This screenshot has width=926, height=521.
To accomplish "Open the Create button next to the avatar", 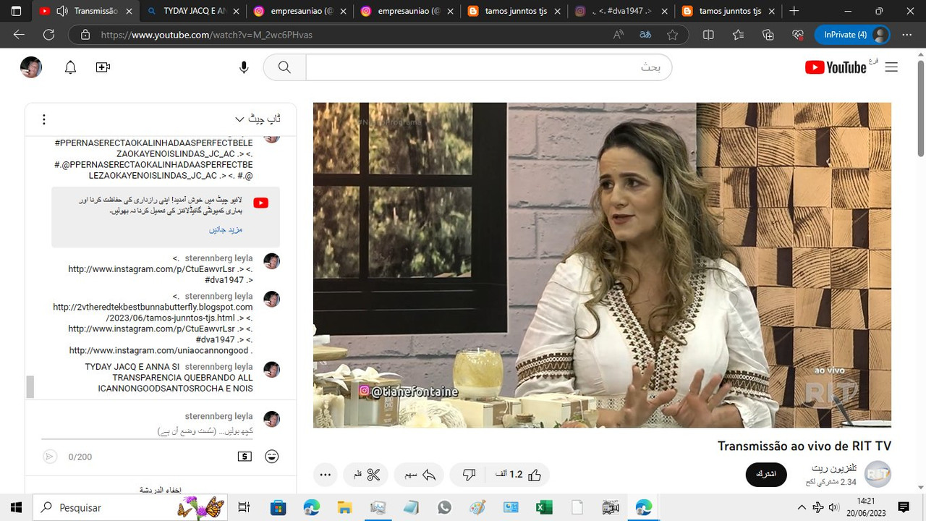I will (x=103, y=67).
